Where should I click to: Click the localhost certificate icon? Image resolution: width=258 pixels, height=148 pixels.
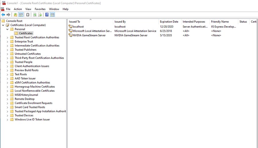[x=70, y=26]
